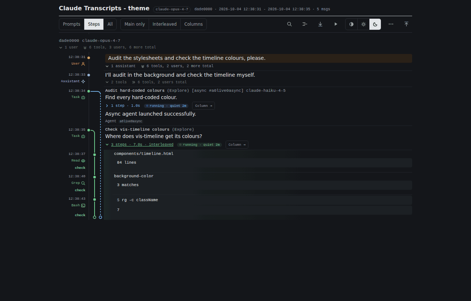
Task: Expand the '1 step · 1.0s' disclosure
Action: 123,106
